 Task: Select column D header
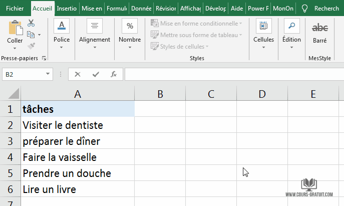[262, 94]
